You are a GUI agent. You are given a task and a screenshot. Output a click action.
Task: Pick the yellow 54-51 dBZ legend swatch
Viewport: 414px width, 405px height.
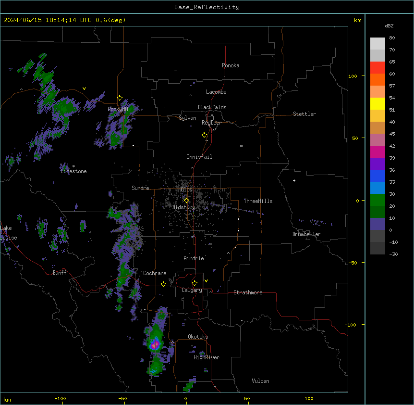(x=377, y=103)
